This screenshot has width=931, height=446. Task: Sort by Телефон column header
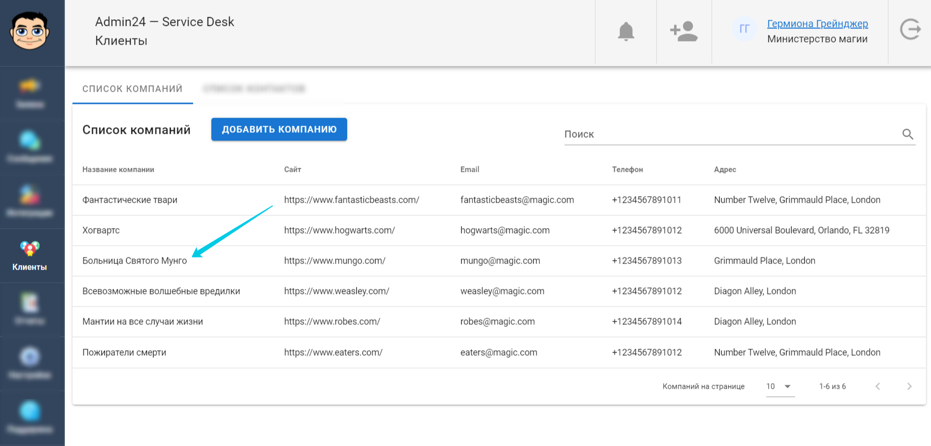627,170
